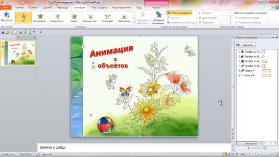Click Переместить вперед reorder button
279x157 pixels.
tap(248, 22)
